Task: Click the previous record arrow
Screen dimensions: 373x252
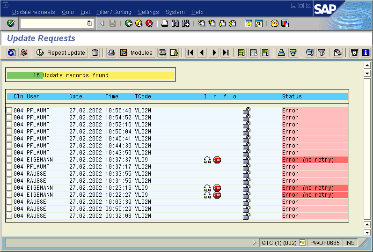Action: click(x=202, y=52)
